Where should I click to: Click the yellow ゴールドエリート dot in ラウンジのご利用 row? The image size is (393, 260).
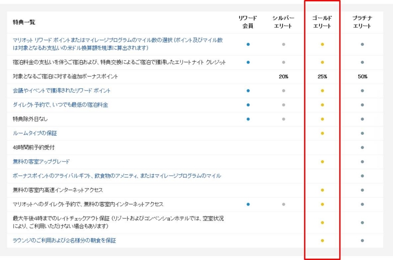click(322, 240)
